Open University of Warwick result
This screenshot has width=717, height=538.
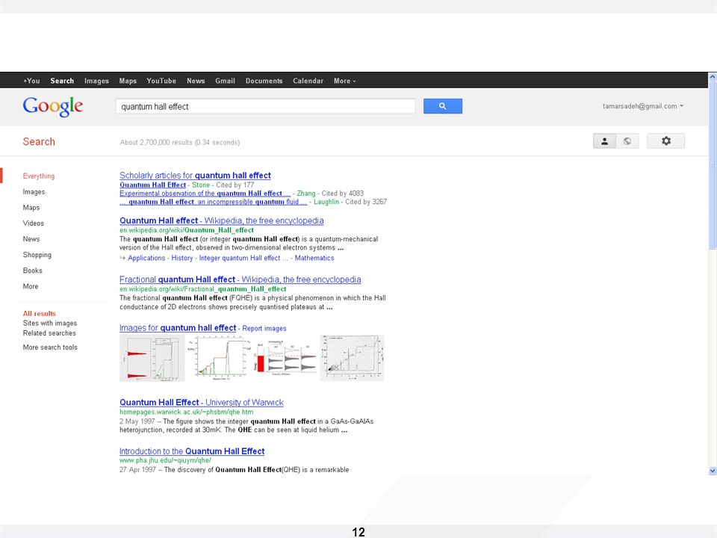201,403
